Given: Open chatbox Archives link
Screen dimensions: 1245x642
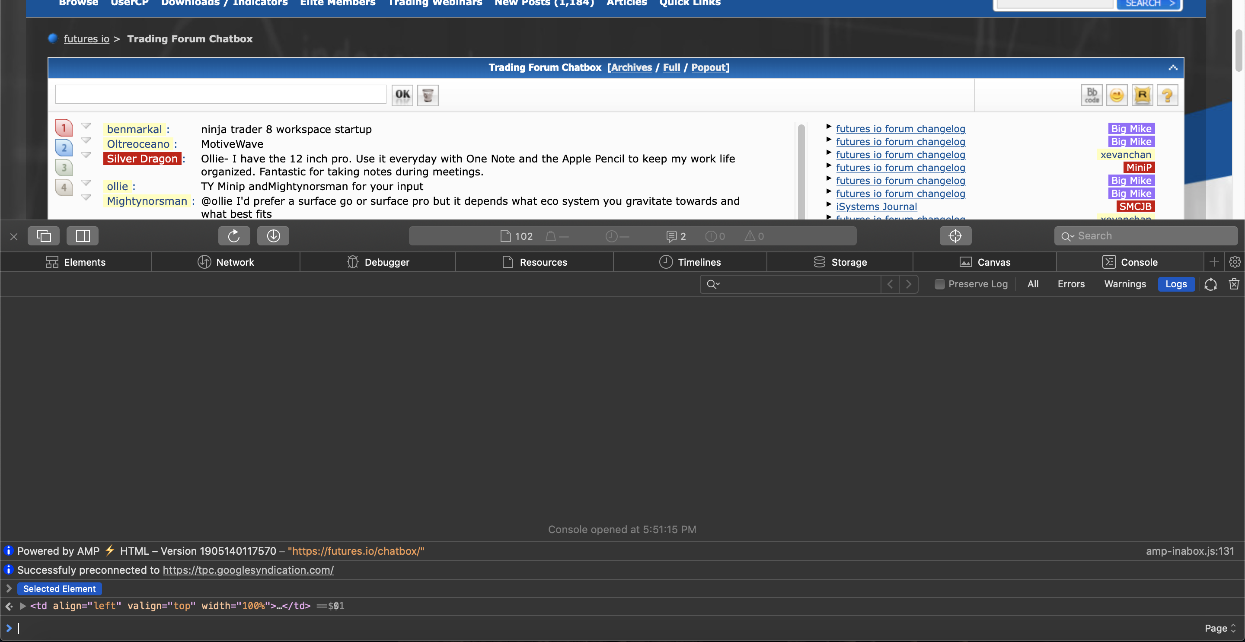Looking at the screenshot, I should tap(631, 68).
